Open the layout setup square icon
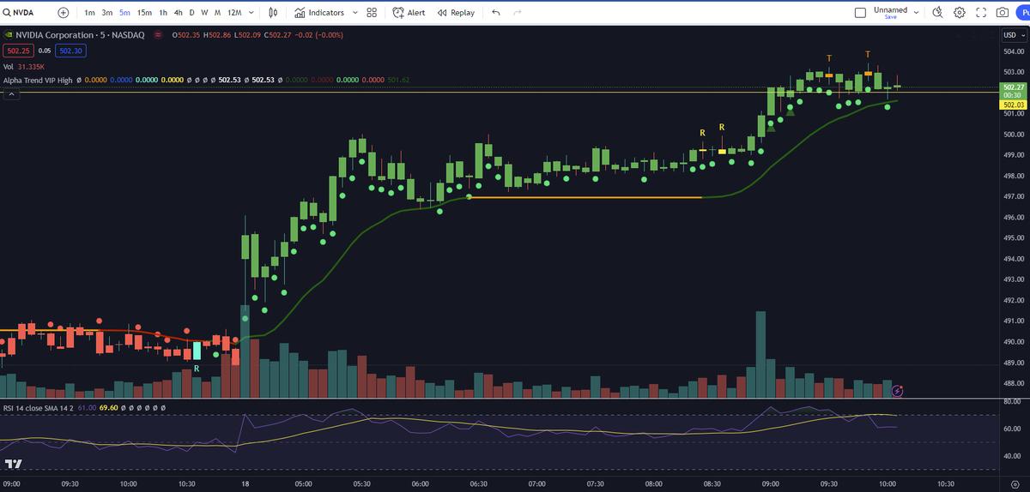This screenshot has height=492, width=1030. point(861,13)
